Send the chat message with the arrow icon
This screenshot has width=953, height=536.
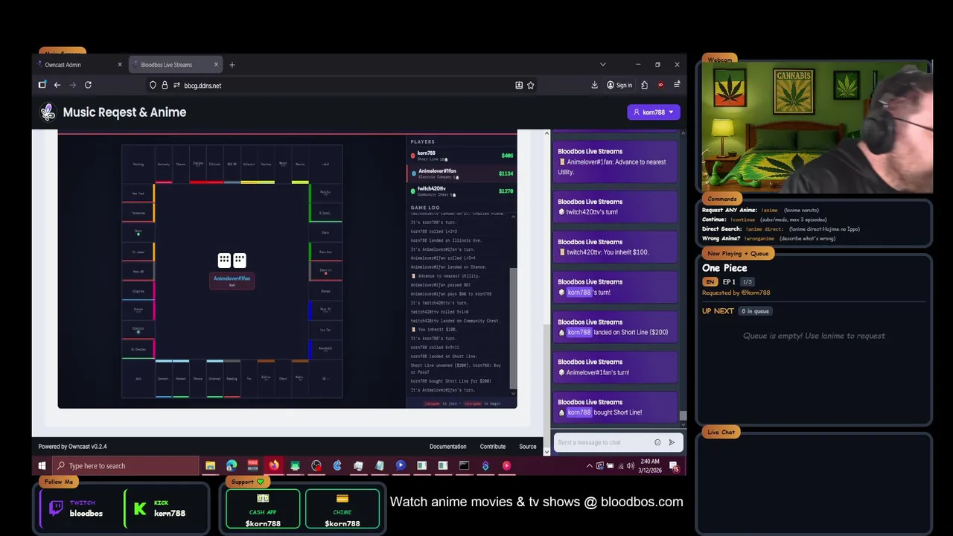(672, 442)
